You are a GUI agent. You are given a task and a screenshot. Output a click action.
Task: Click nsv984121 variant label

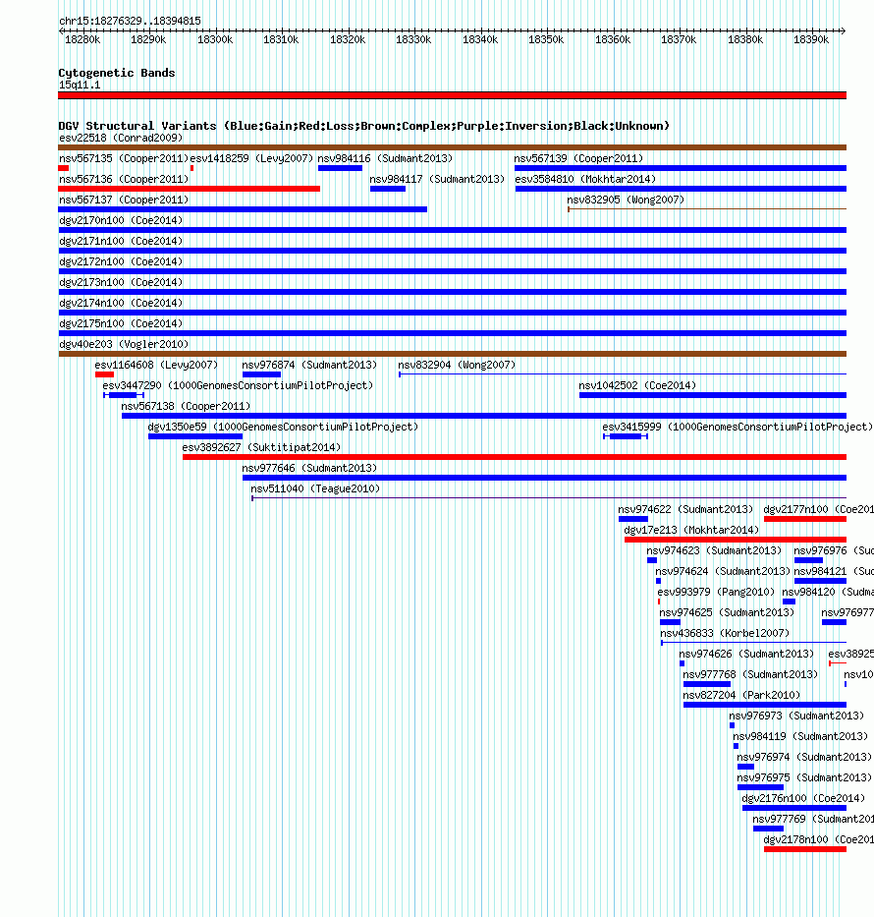(834, 571)
